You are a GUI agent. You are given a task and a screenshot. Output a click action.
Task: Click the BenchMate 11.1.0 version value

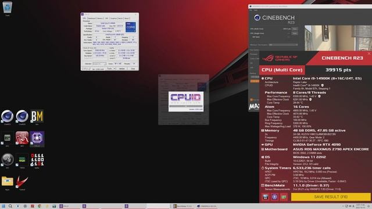tap(311, 185)
